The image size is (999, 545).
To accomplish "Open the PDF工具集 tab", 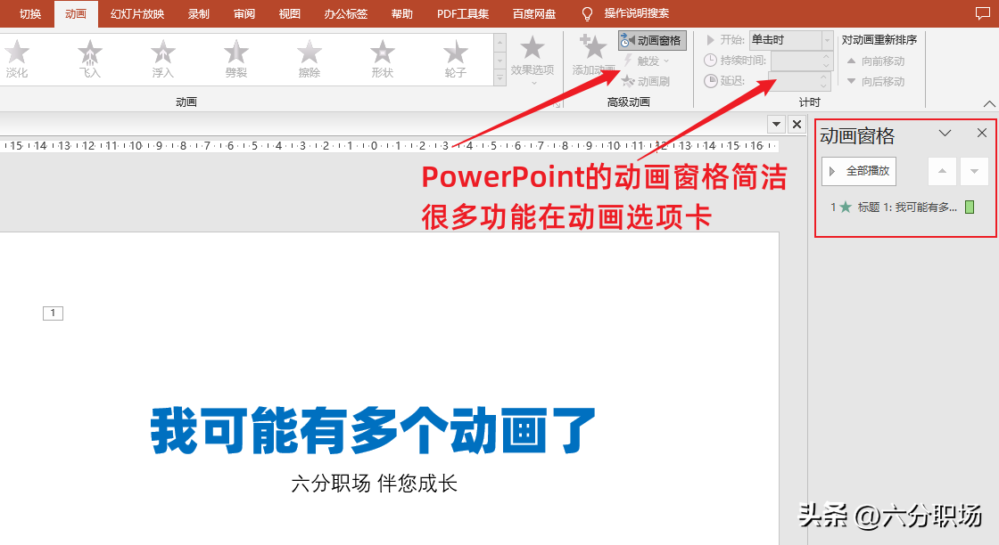I will [463, 13].
